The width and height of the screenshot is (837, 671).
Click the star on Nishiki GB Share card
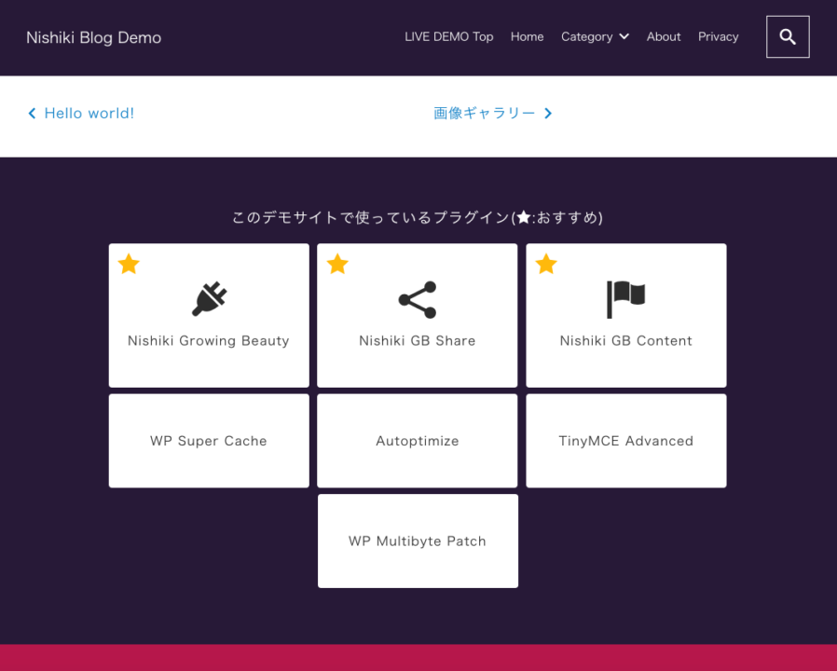pyautogui.click(x=337, y=264)
